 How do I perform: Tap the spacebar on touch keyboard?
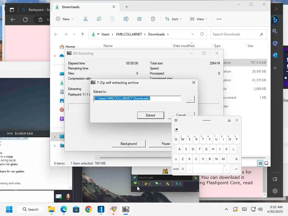pyautogui.click(x=208, y=169)
